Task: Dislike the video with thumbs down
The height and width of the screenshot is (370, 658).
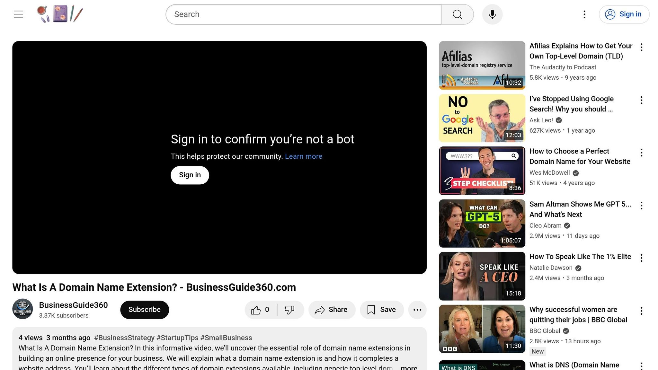Action: click(289, 310)
